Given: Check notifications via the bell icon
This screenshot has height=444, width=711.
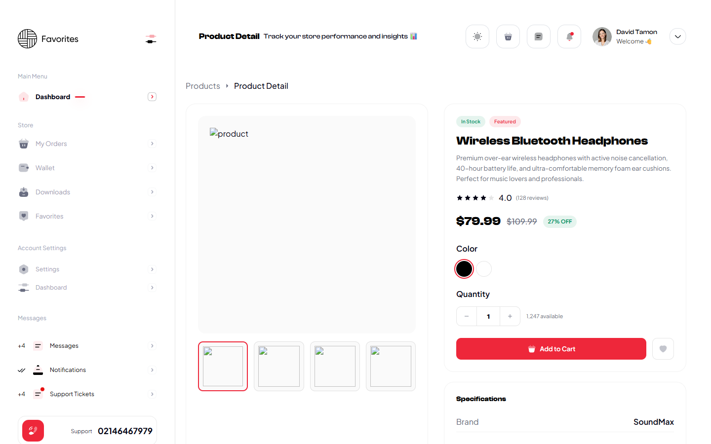Looking at the screenshot, I should (x=569, y=36).
